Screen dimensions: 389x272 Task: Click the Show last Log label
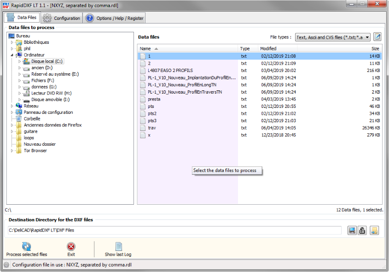point(118,254)
